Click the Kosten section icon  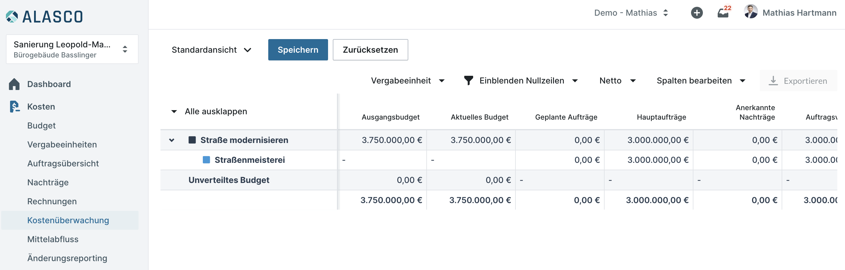point(14,107)
